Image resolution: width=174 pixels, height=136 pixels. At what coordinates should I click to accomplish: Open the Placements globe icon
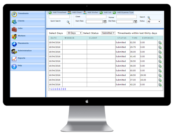[14, 44]
